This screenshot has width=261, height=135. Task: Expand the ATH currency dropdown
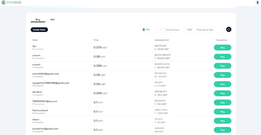(x=152, y=30)
